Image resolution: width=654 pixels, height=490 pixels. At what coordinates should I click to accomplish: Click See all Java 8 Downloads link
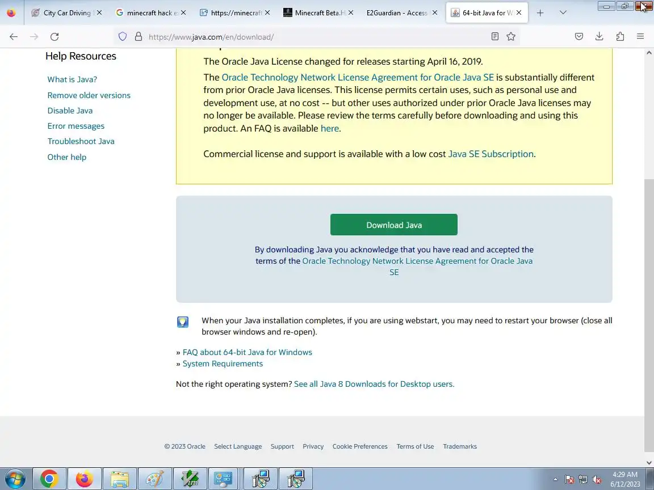[x=374, y=384]
